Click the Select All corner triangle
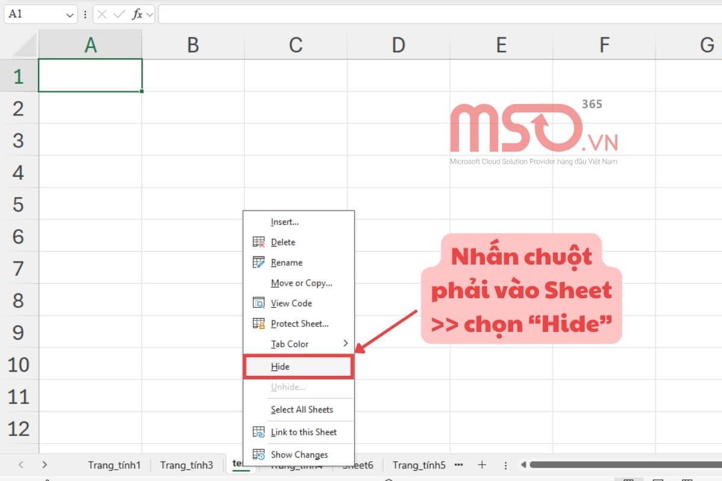The width and height of the screenshot is (722, 481). coord(25,44)
